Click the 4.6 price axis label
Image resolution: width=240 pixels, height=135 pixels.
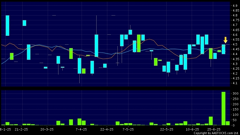(x=235, y=35)
